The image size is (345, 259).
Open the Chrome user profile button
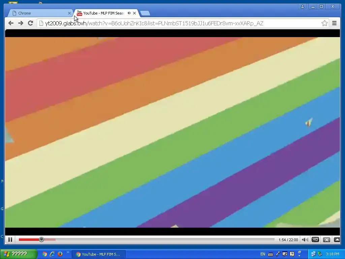click(303, 6)
